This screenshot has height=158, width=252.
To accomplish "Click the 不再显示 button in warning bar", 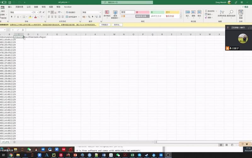I will [105, 25].
